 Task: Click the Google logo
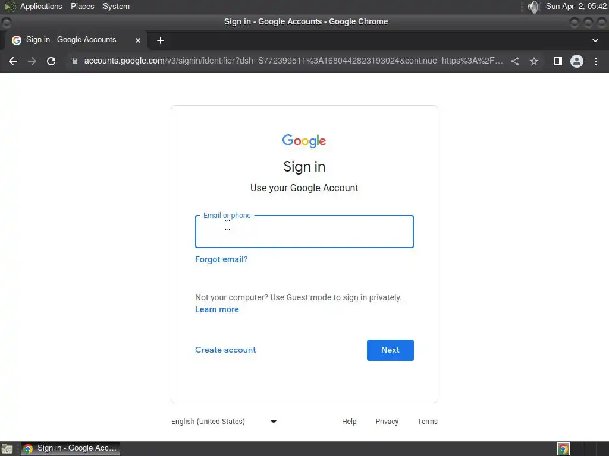pyautogui.click(x=304, y=141)
